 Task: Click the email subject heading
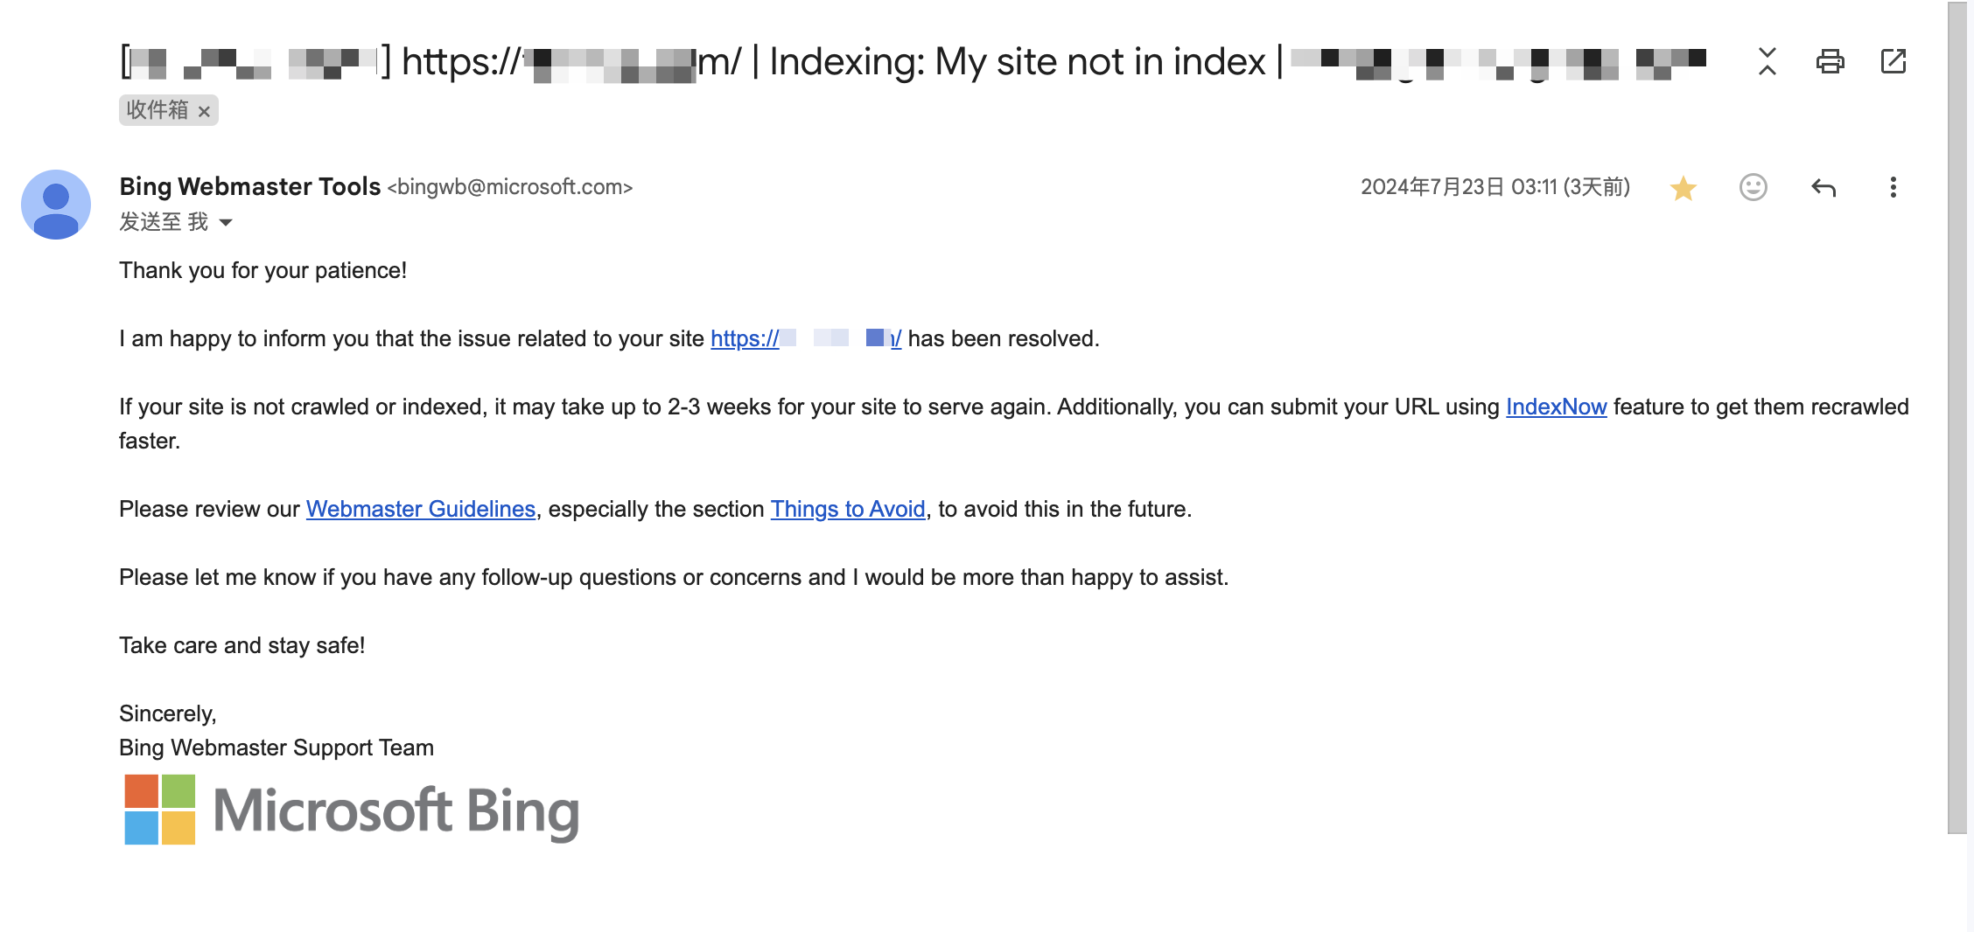pyautogui.click(x=913, y=62)
